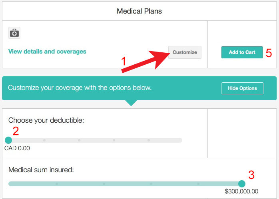Select the fourth deductible slider stop
Viewport: 279px width, 199px height.
pyautogui.click(x=114, y=140)
